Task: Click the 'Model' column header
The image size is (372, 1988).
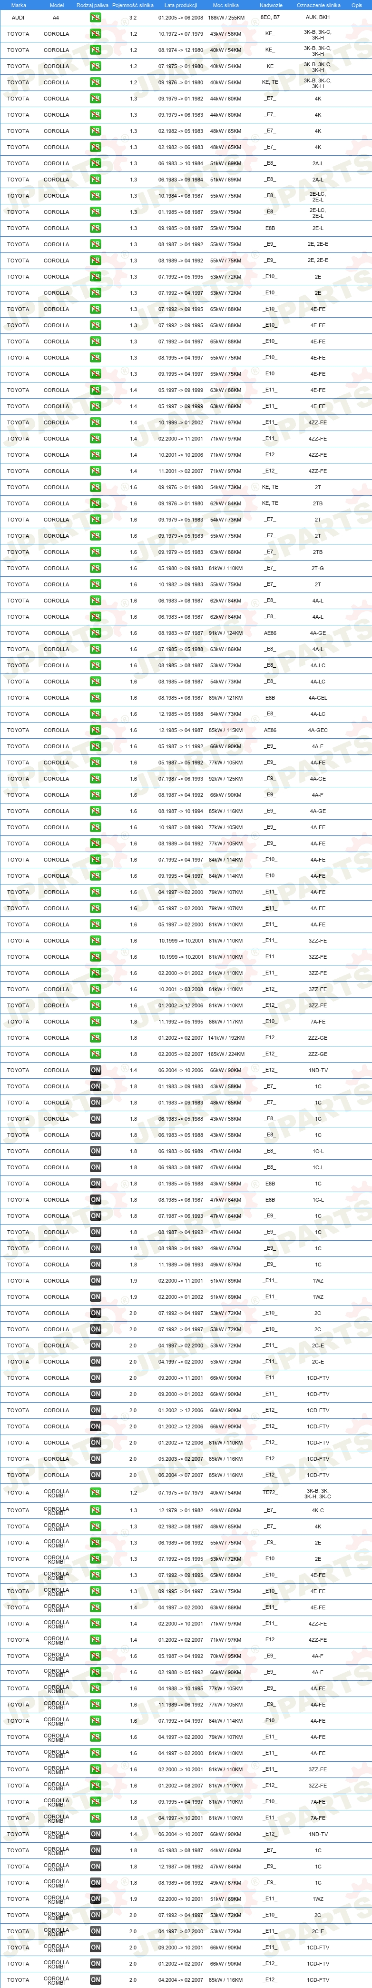Action: (x=56, y=5)
